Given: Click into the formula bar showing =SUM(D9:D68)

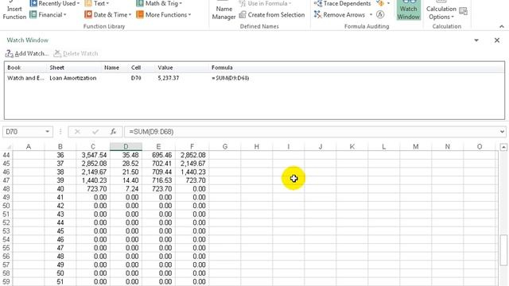Looking at the screenshot, I should click(312, 132).
